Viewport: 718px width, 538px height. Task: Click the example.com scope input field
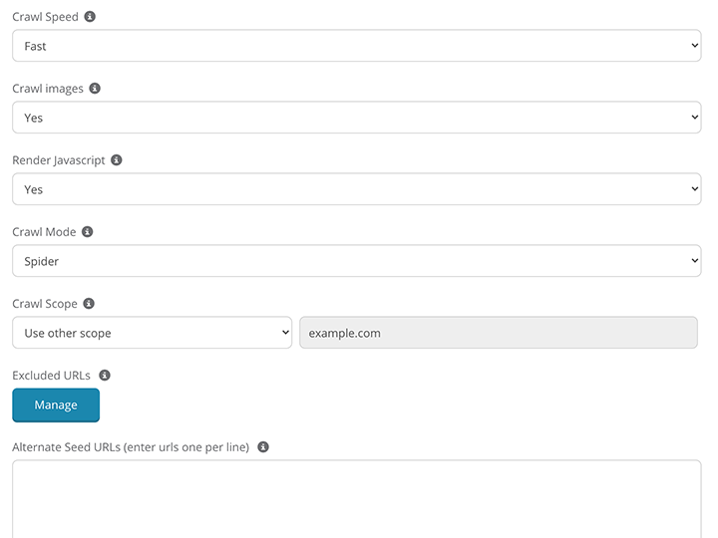click(x=498, y=333)
